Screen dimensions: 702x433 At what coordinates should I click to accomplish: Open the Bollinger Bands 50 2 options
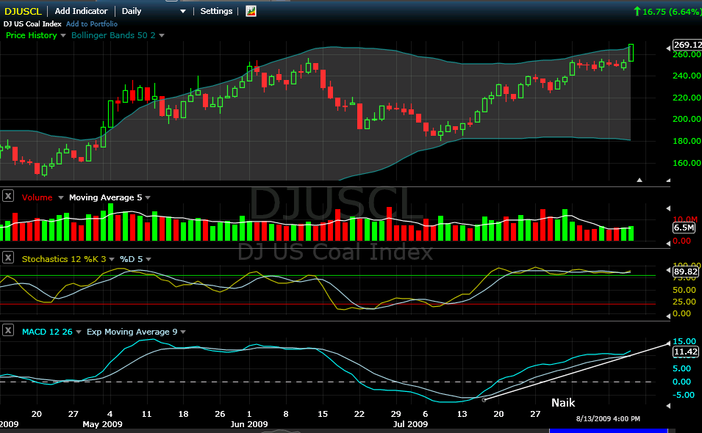tap(162, 35)
